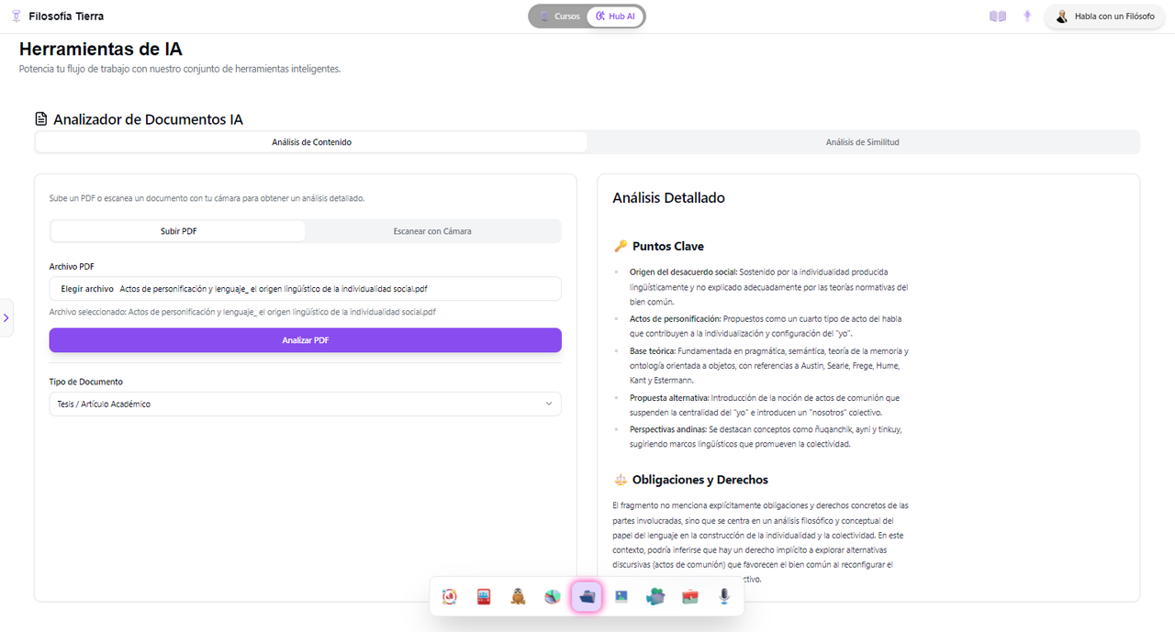The height and width of the screenshot is (632, 1175).
Task: Expand the left sidebar arrow handle
Action: (x=6, y=317)
